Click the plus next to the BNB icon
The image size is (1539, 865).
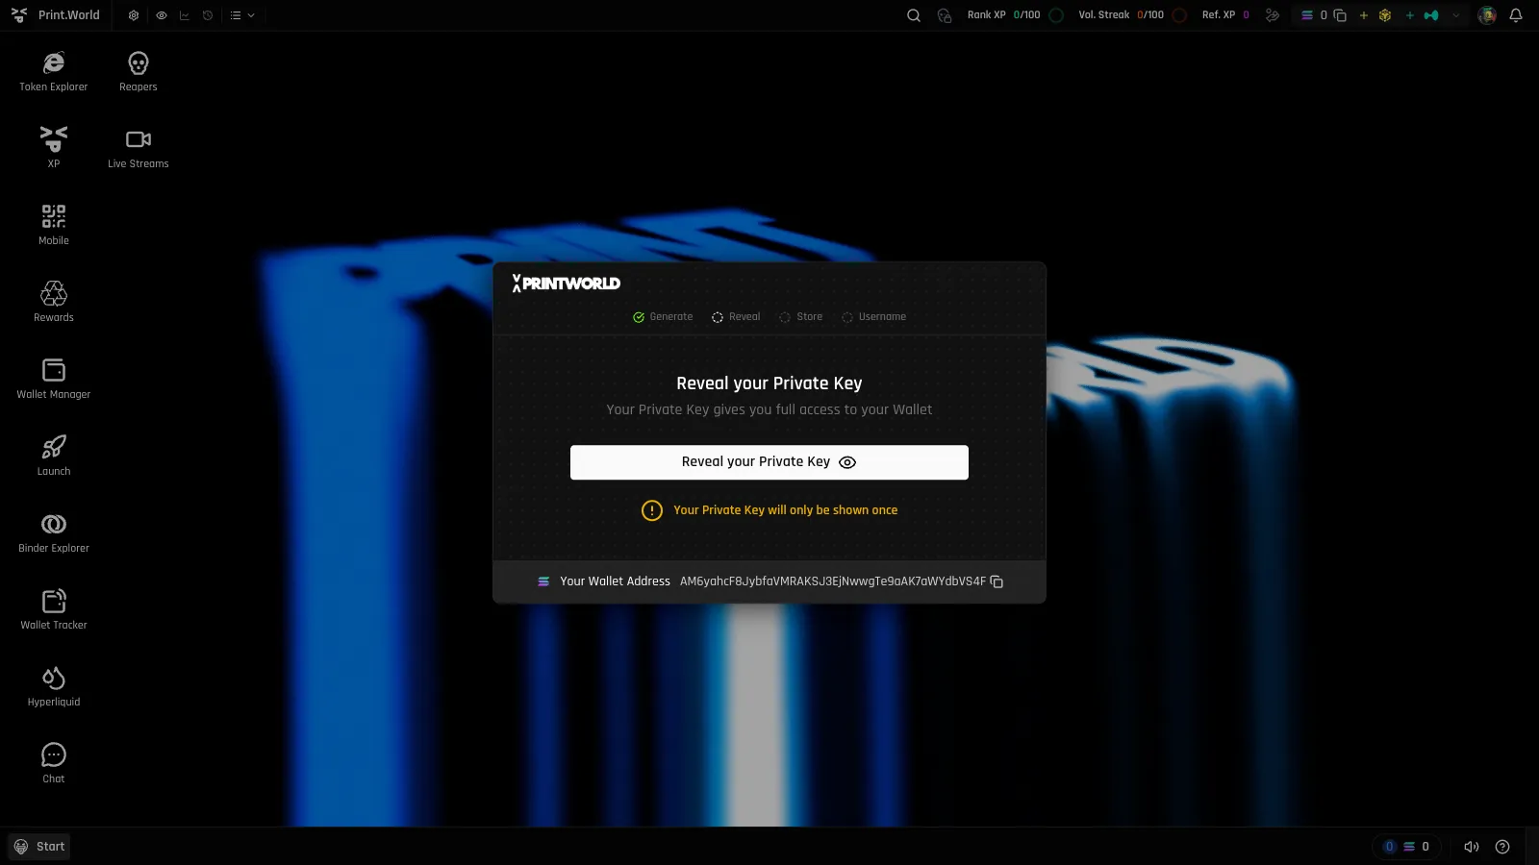(1363, 15)
